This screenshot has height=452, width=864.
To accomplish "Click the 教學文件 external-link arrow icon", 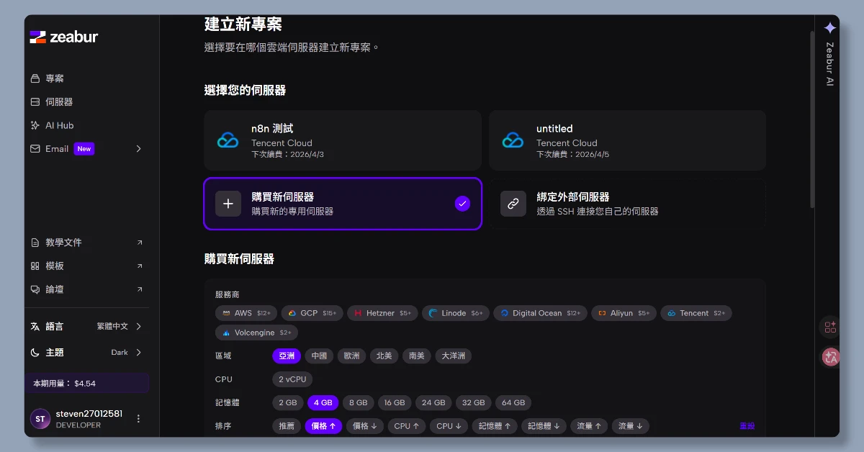I will coord(140,243).
